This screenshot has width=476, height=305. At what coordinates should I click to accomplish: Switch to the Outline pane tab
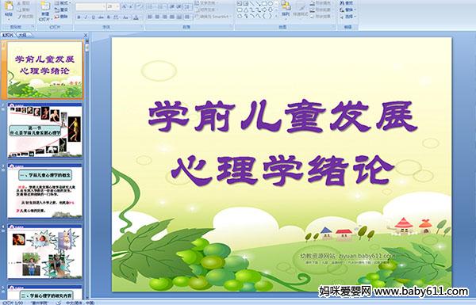pyautogui.click(x=22, y=35)
